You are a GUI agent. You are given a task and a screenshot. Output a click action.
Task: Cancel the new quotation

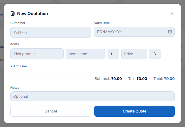pyautogui.click(x=51, y=111)
